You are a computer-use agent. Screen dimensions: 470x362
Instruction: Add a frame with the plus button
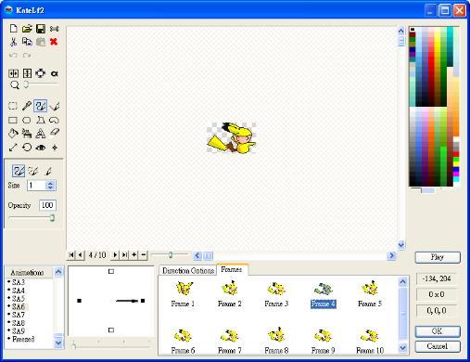[x=133, y=255]
